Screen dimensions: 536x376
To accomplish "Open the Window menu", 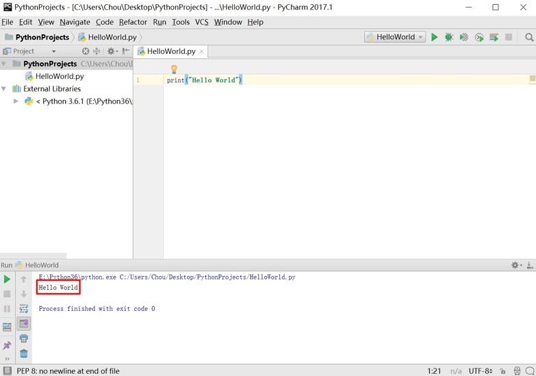I will coord(228,22).
